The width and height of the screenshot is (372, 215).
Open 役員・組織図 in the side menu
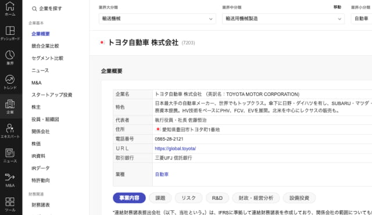45,119
